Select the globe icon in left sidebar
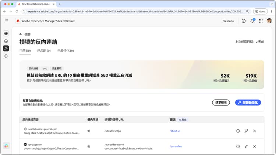276x155 pixels. [6, 33]
